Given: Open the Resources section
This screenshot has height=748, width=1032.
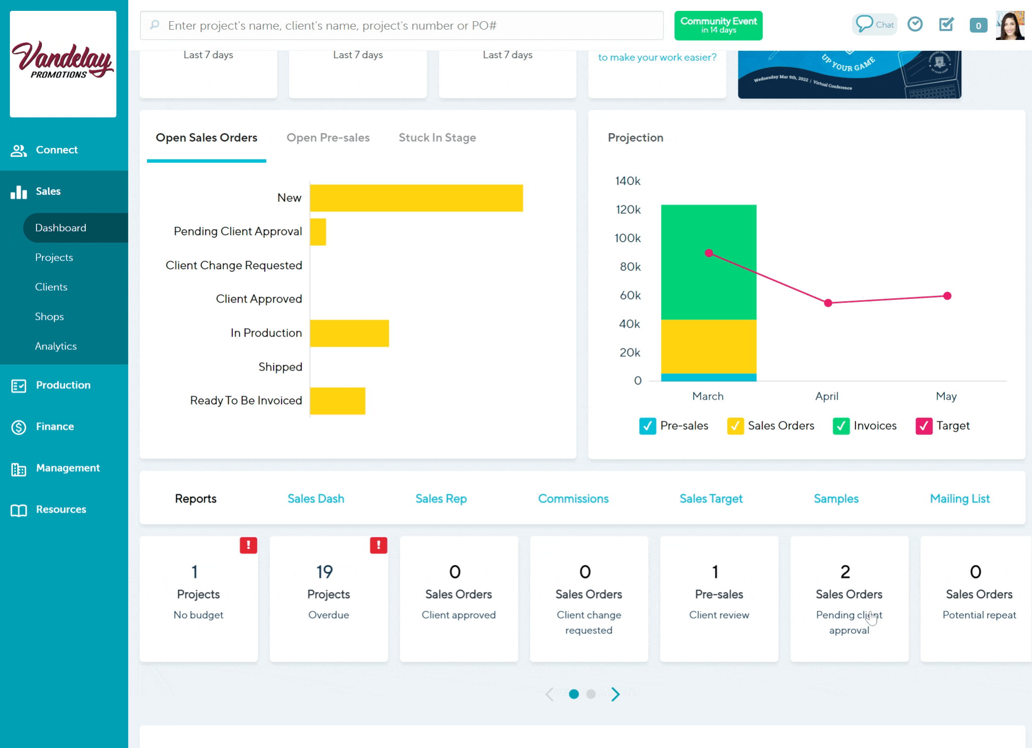Looking at the screenshot, I should [x=61, y=509].
